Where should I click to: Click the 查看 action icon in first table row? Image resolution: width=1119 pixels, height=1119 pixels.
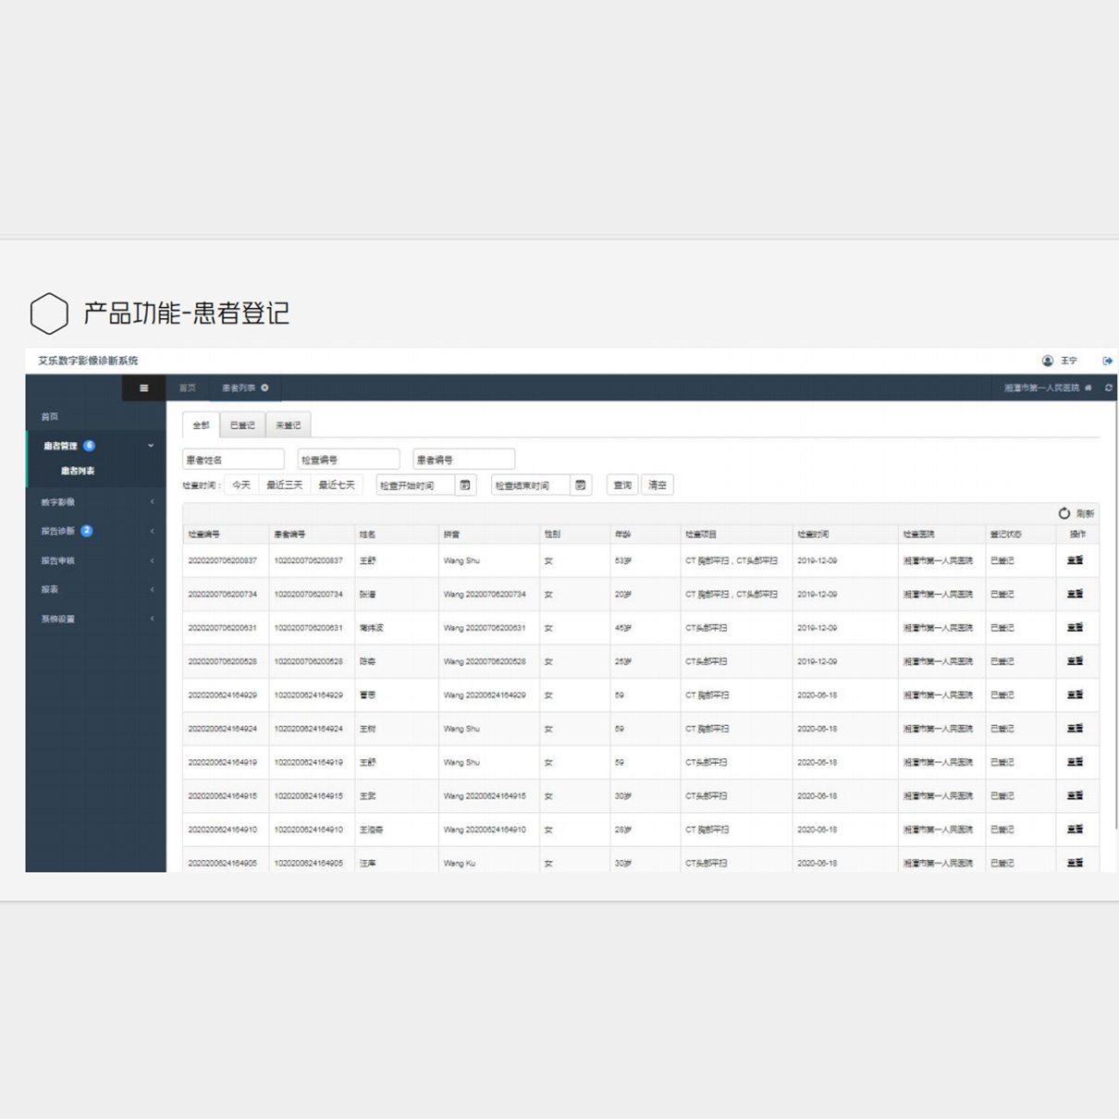coord(1075,560)
